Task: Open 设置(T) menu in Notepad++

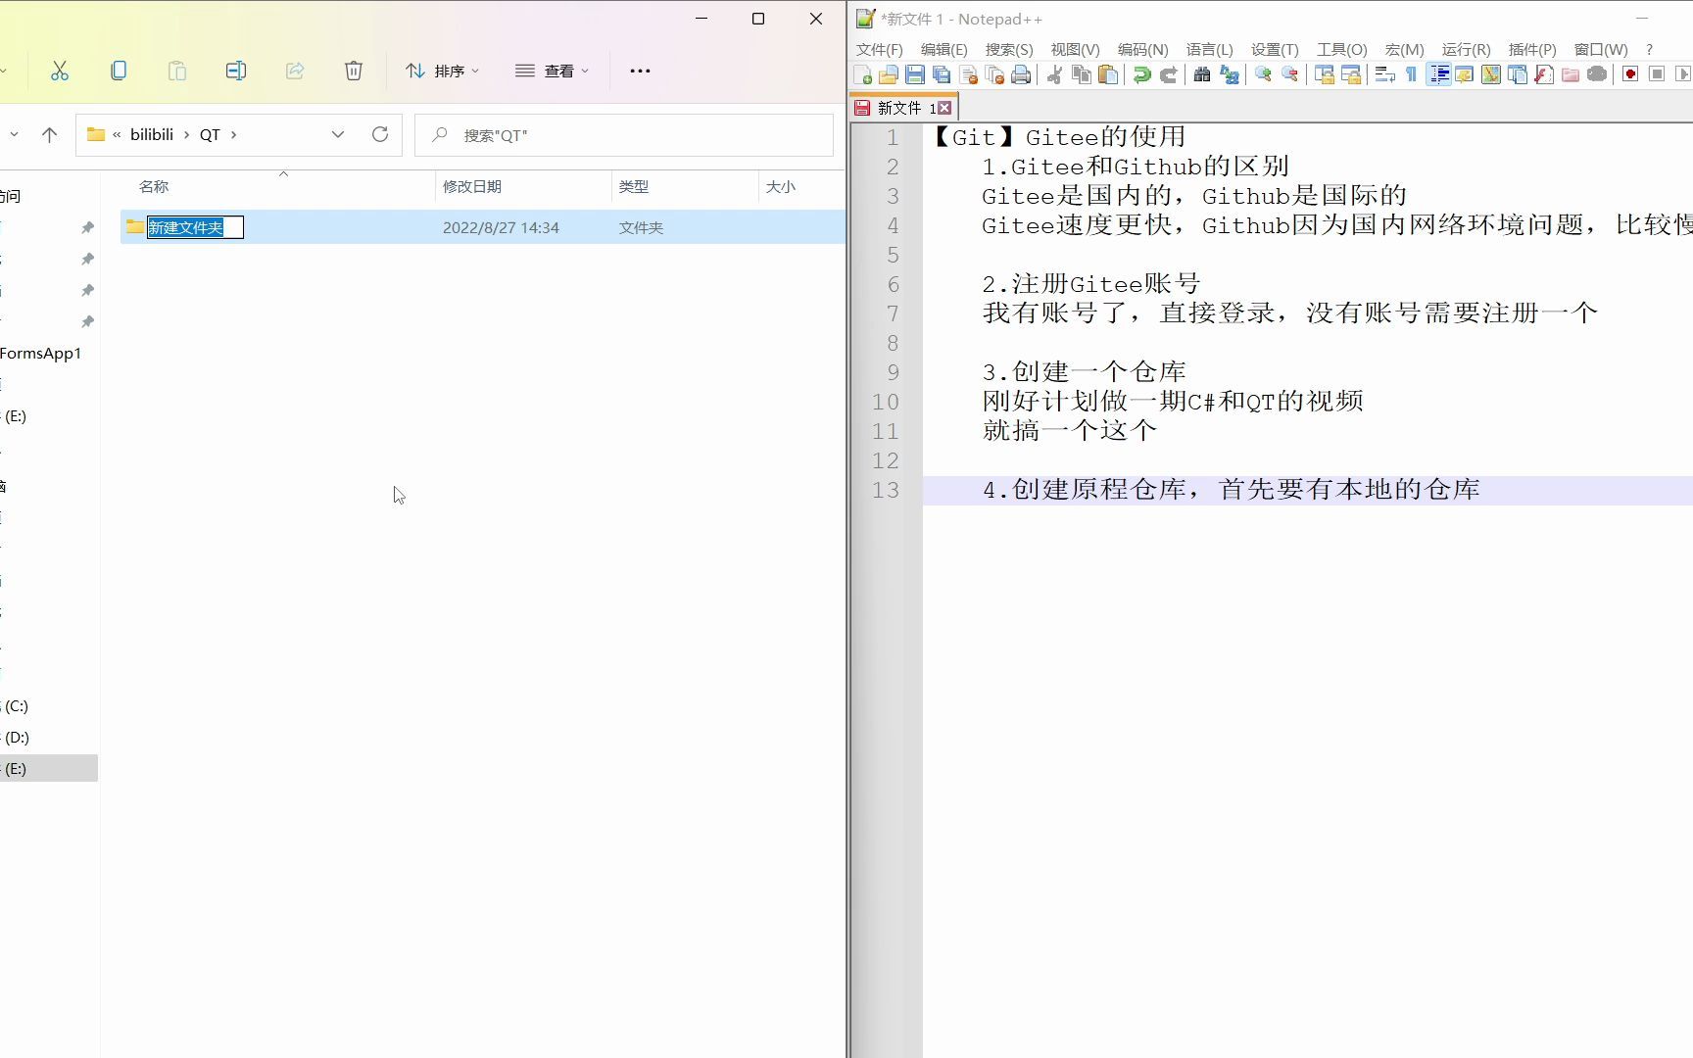Action: [x=1275, y=49]
